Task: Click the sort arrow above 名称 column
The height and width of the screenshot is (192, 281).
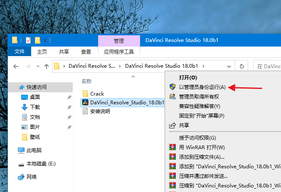Action: pyautogui.click(x=133, y=77)
